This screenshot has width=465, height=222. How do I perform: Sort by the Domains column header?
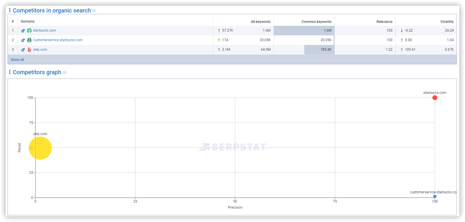[28, 21]
